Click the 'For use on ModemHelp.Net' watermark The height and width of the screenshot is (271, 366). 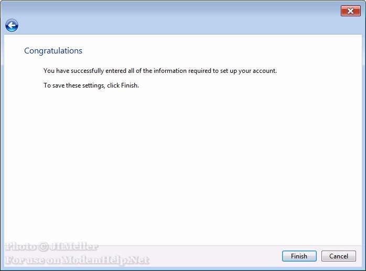coord(77,260)
